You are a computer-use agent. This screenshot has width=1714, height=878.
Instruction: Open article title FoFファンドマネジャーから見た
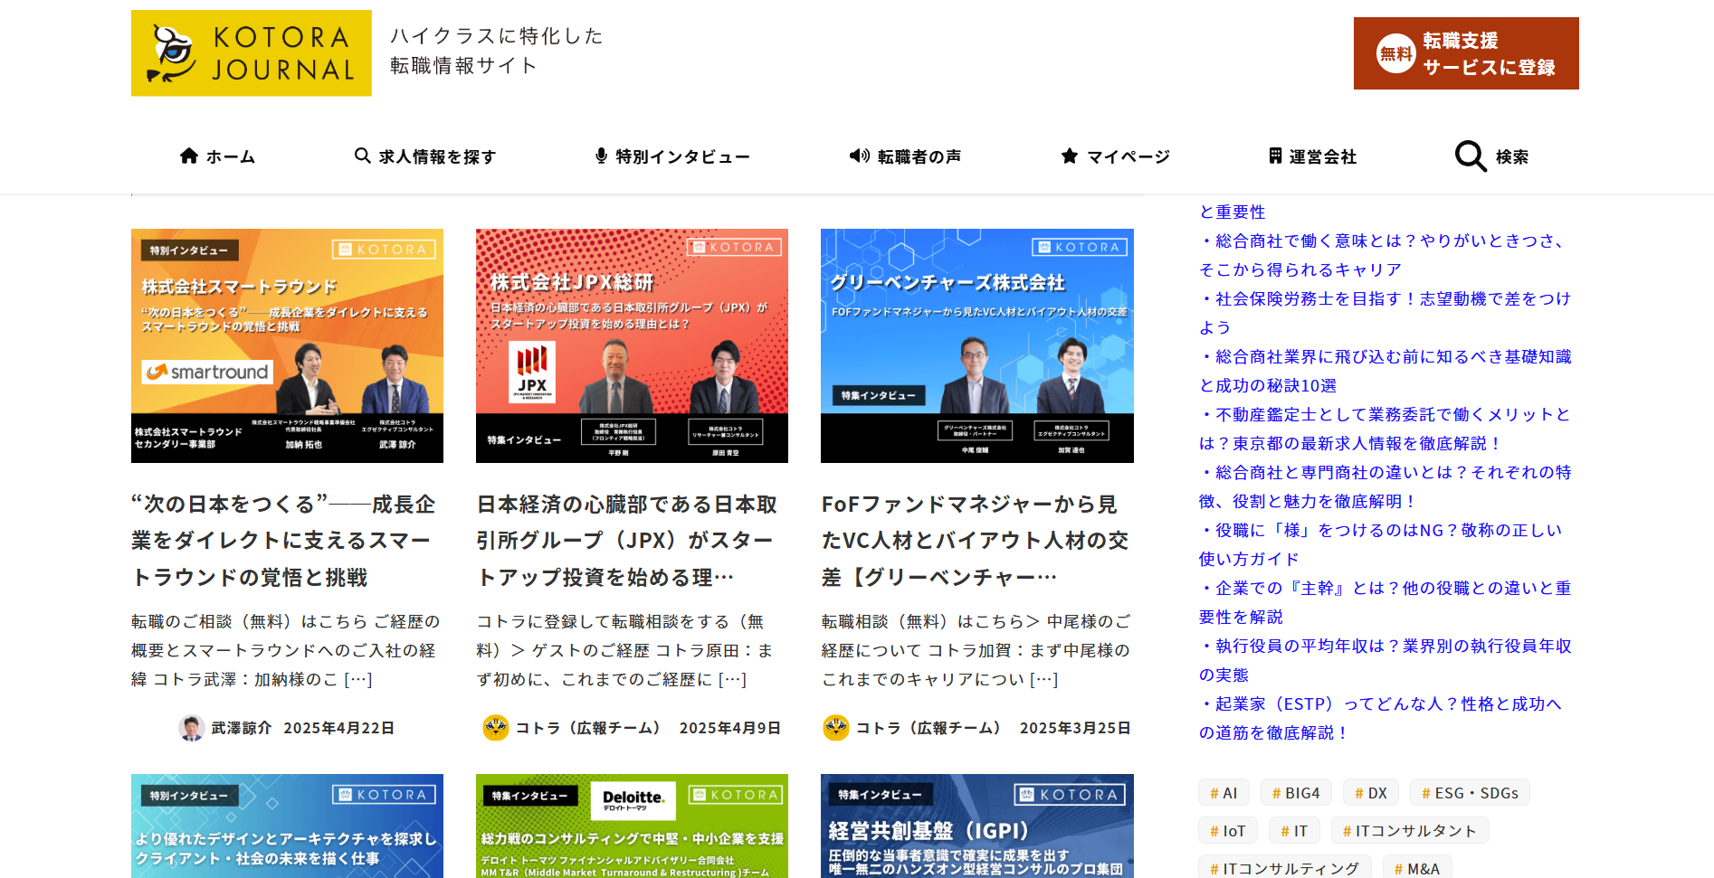pos(976,541)
